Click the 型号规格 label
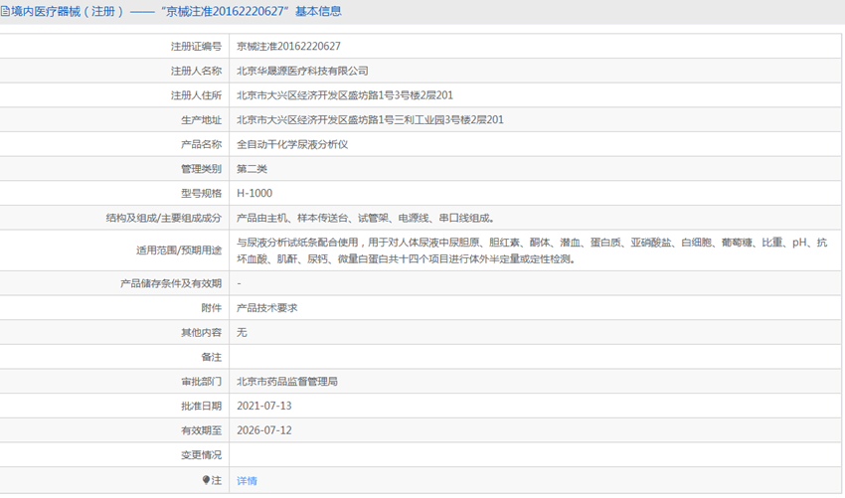Viewport: 845px width, 498px height. pyautogui.click(x=201, y=193)
